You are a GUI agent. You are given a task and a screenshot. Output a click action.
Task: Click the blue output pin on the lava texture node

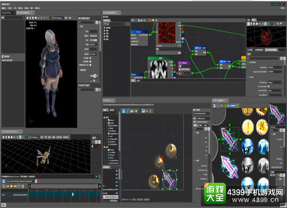click(x=183, y=36)
